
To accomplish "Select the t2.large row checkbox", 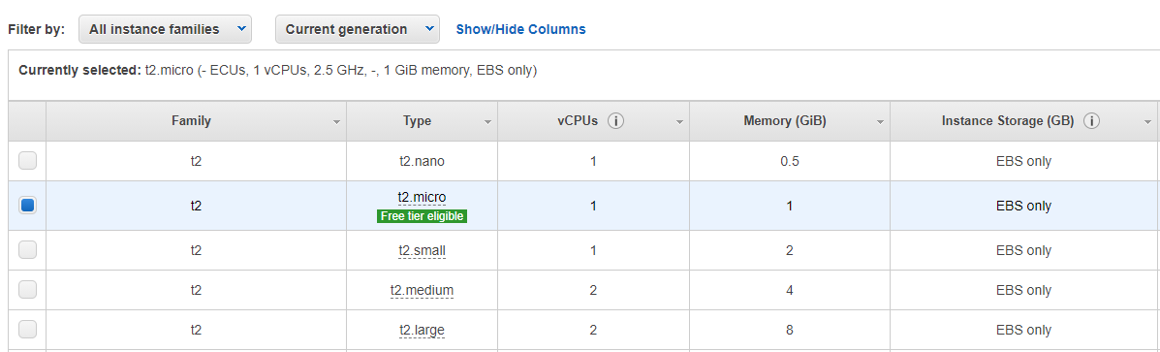I will coord(27,329).
